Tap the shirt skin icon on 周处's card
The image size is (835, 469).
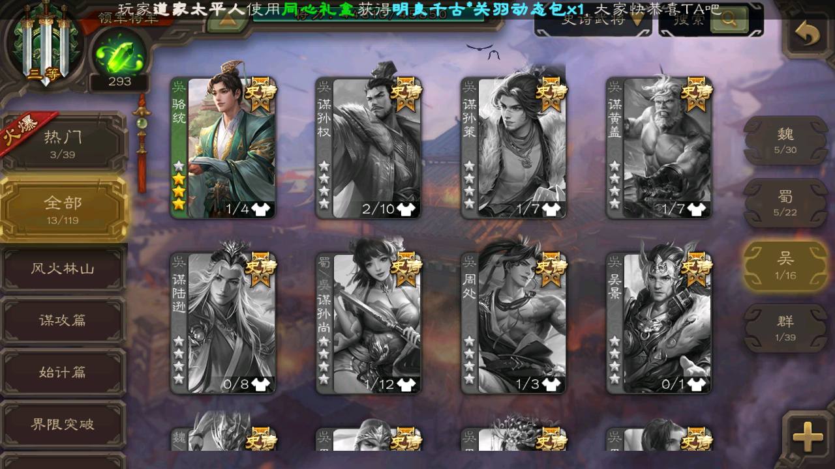pyautogui.click(x=551, y=384)
